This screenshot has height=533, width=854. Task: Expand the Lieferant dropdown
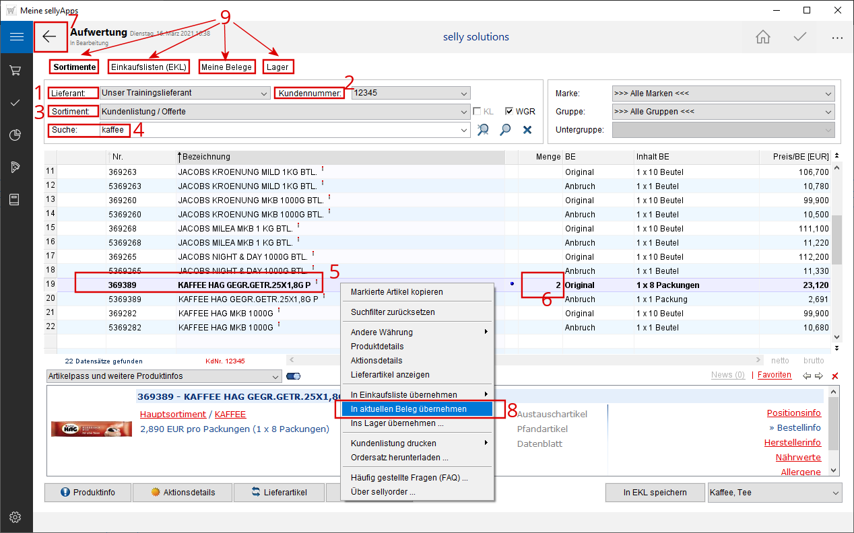coord(263,93)
